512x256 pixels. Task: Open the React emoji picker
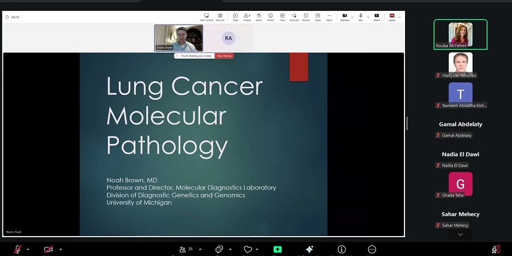point(271,17)
